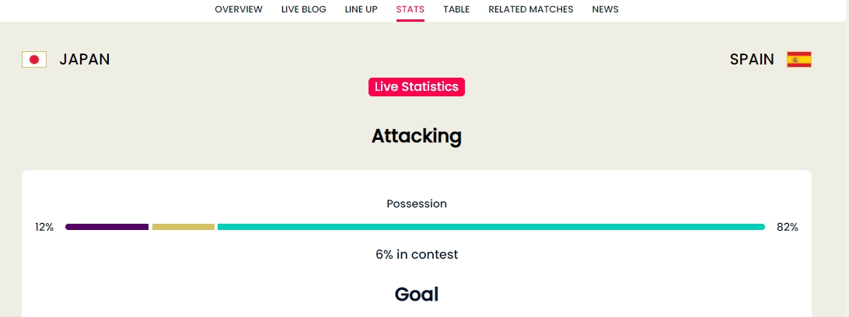849x317 pixels.
Task: Click the teal Spain possession bar
Action: pyautogui.click(x=491, y=227)
